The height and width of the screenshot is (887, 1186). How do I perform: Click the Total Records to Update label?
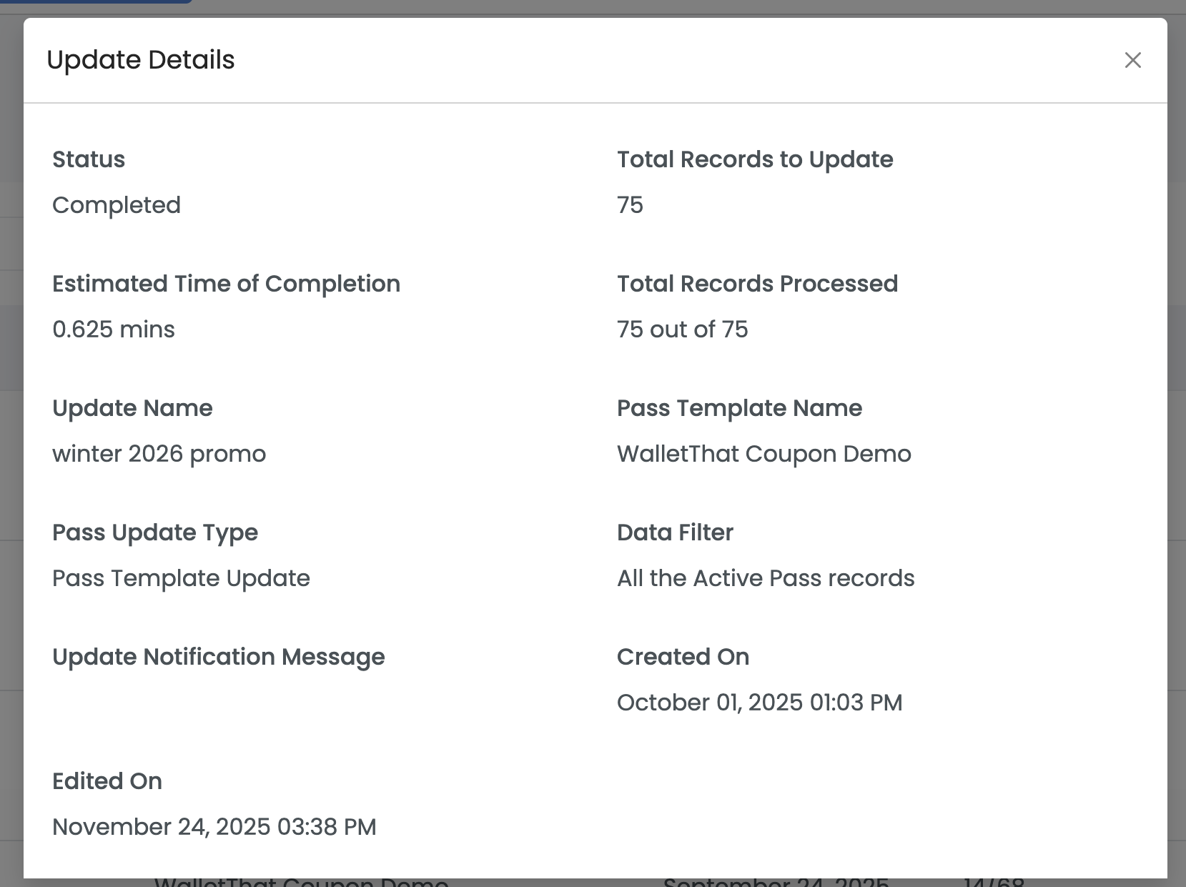[755, 159]
